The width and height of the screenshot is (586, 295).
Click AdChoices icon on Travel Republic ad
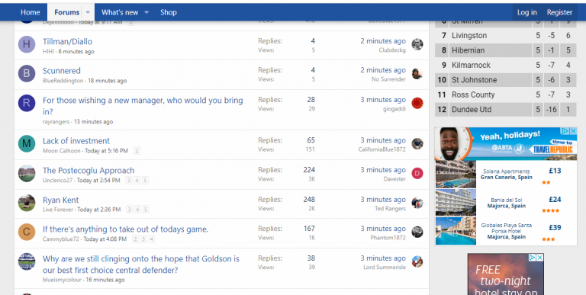[x=566, y=131]
